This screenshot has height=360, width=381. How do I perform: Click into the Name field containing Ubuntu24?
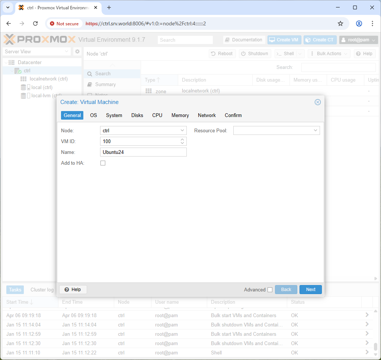143,152
